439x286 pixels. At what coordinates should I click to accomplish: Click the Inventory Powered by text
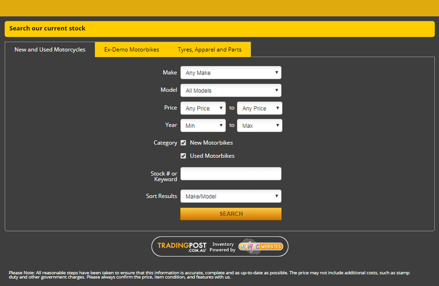(x=223, y=247)
